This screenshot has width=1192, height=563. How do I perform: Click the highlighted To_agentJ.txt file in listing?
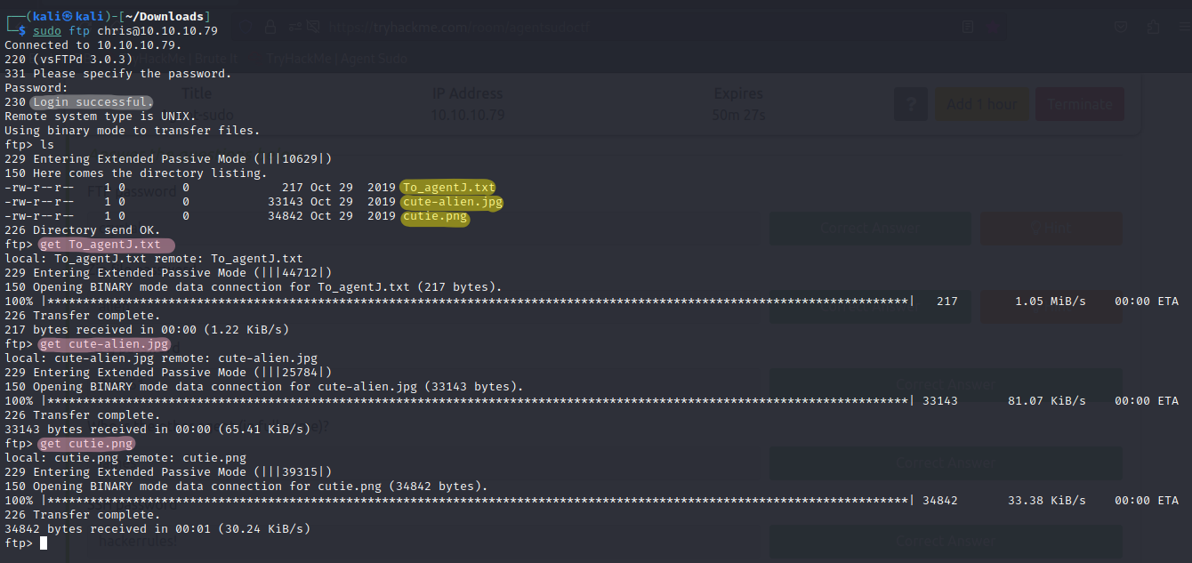point(447,187)
